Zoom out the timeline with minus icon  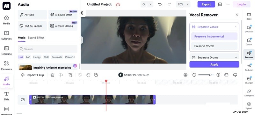coord(194,75)
